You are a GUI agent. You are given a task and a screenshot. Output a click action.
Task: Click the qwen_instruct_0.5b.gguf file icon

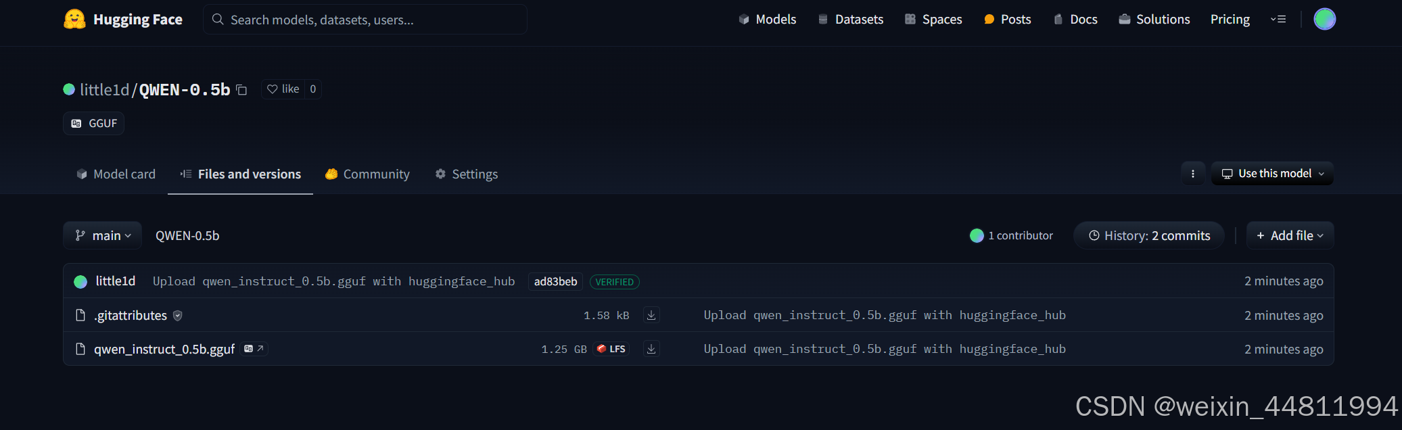tap(80, 349)
